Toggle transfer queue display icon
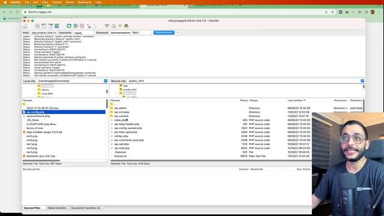The image size is (384, 216). (56, 26)
